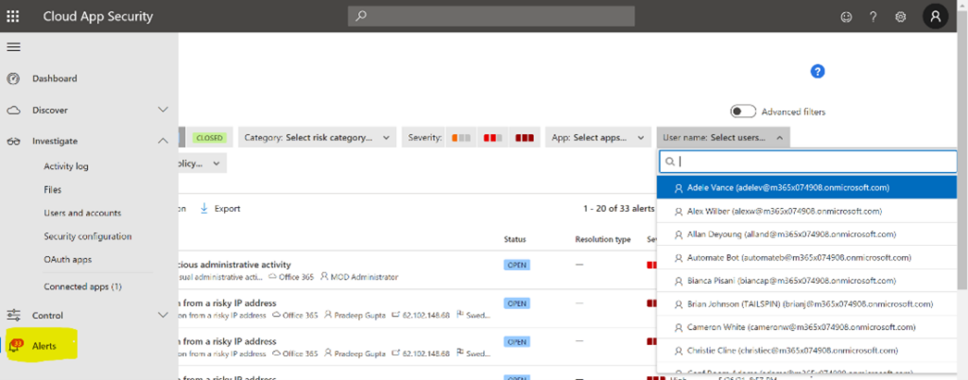
Task: Collapse the User name dropdown
Action: (723, 138)
